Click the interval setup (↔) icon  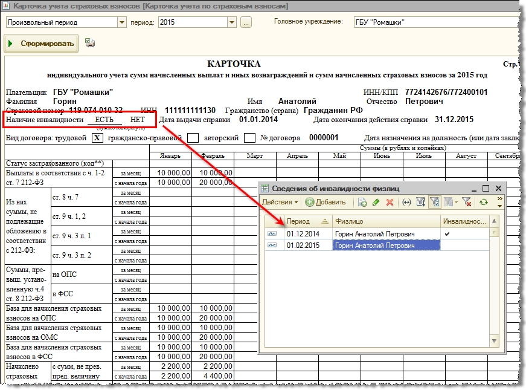point(406,202)
